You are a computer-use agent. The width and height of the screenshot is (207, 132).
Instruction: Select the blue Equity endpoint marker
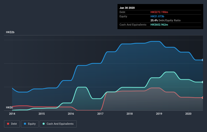point(203,60)
